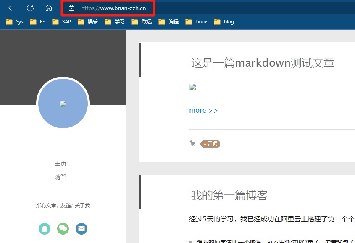Click the circular profile avatar
The image size is (355, 243).
pos(63,103)
